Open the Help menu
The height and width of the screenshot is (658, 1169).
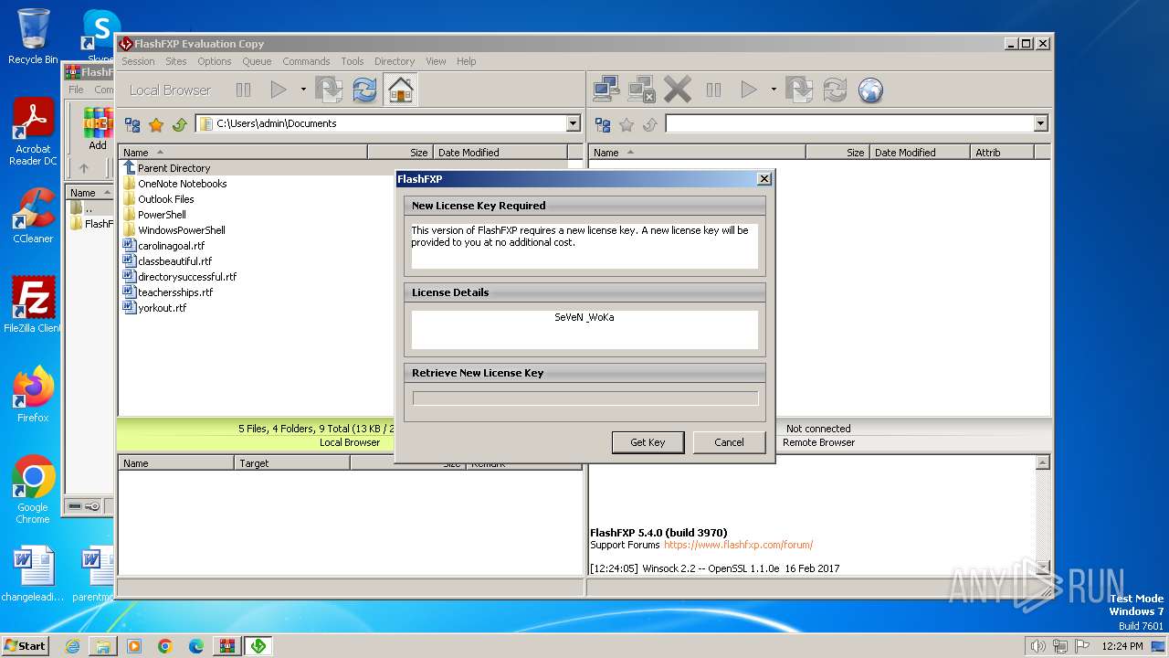click(467, 61)
